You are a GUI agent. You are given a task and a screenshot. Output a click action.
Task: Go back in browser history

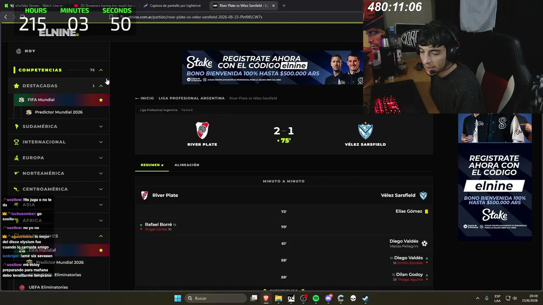pos(6,17)
